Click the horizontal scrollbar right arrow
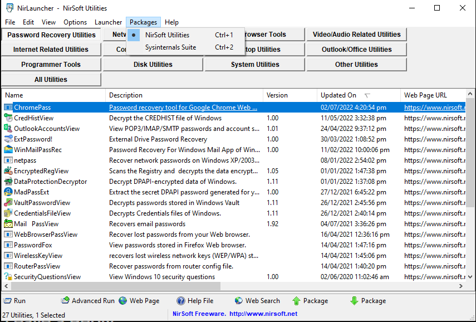The width and height of the screenshot is (476, 322). pos(461,286)
